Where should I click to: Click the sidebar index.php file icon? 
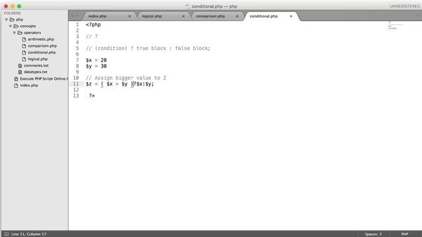pos(16,86)
